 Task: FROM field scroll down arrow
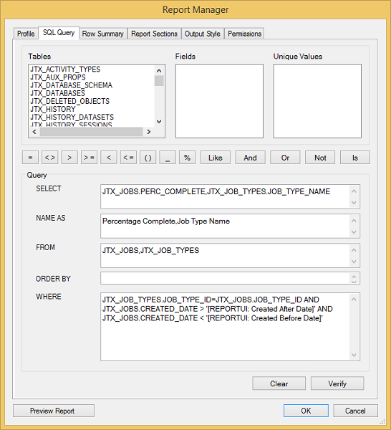[x=354, y=262]
